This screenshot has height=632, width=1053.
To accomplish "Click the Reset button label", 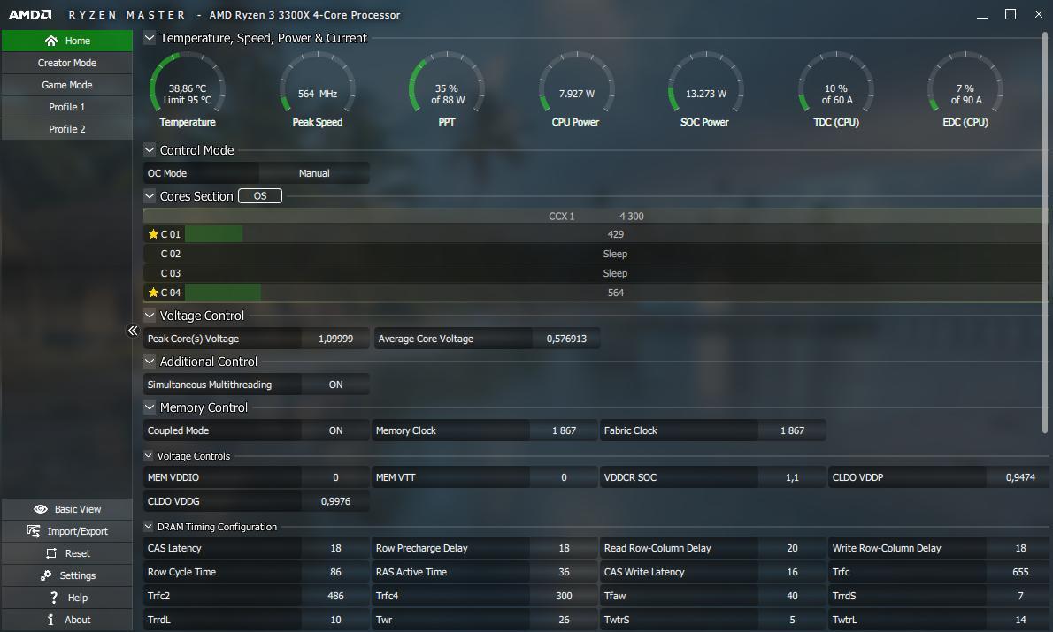I will pos(77,553).
